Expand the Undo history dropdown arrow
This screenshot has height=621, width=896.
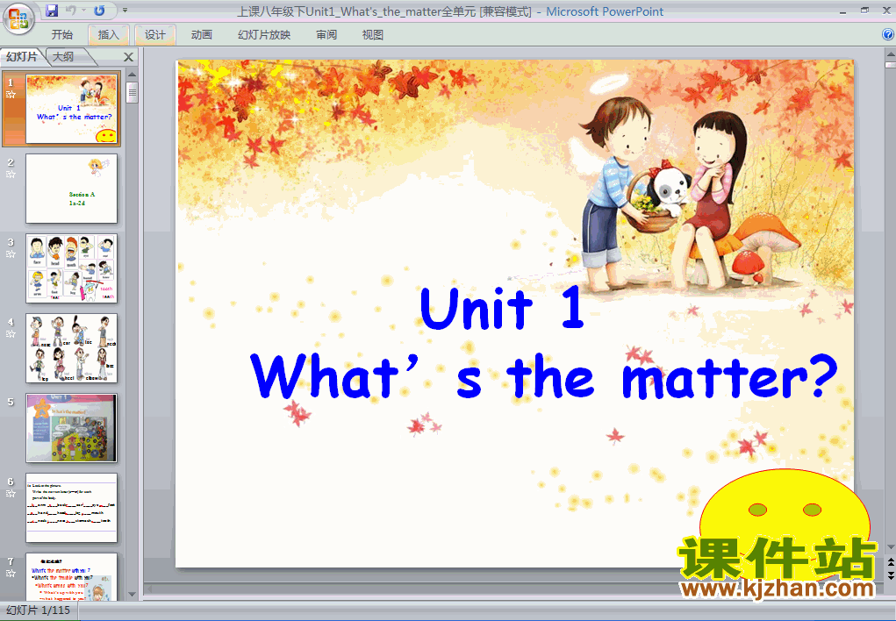[84, 11]
